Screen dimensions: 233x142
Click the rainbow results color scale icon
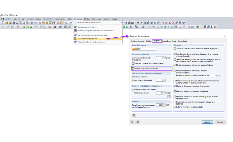point(198,27)
